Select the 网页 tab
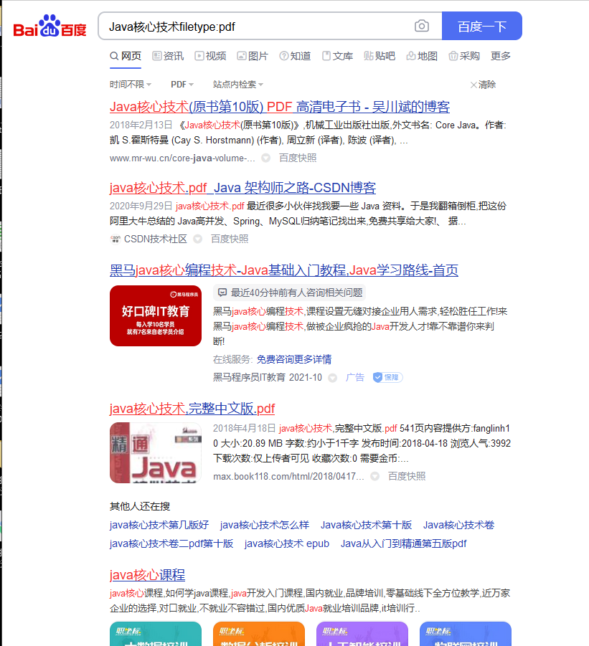The width and height of the screenshot is (589, 646). 126,56
